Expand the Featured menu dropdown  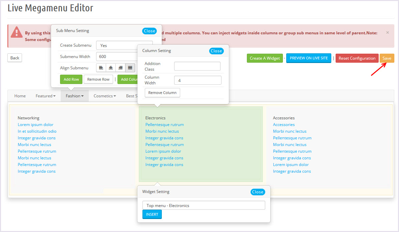pyautogui.click(x=45, y=96)
